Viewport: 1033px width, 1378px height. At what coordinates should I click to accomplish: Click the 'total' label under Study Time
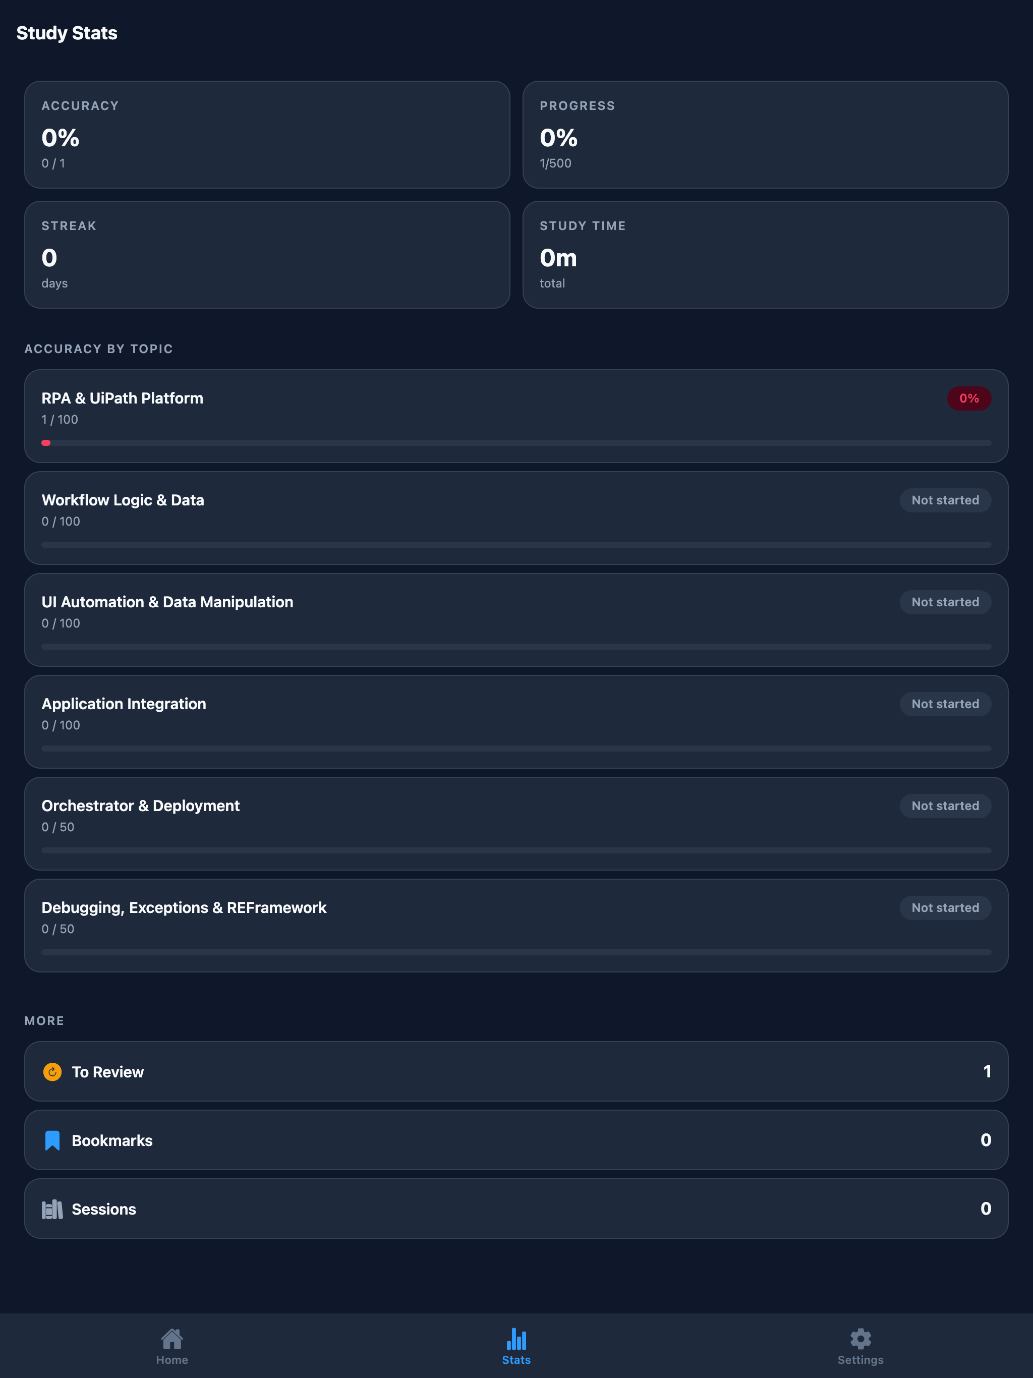click(x=552, y=283)
